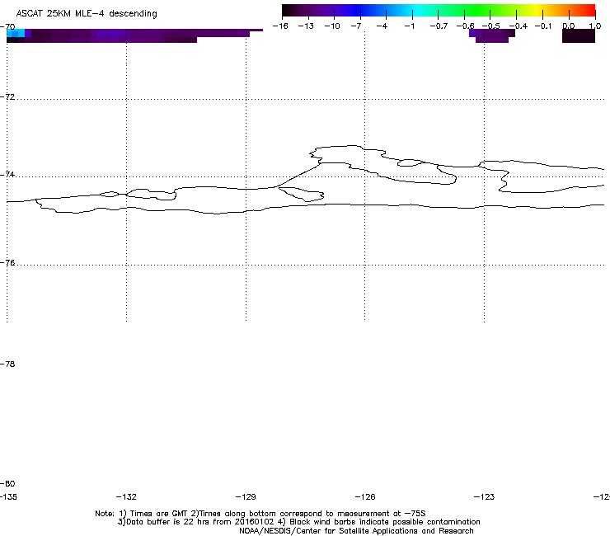This screenshot has width=610, height=536.
Task: Click the -16 color scale label
Action: pyautogui.click(x=280, y=26)
